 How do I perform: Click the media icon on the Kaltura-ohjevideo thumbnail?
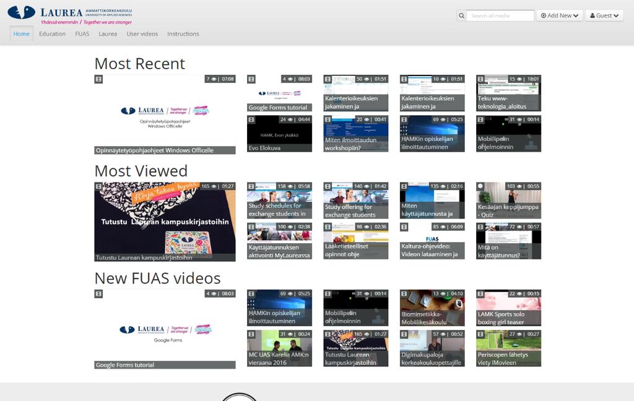(404, 227)
